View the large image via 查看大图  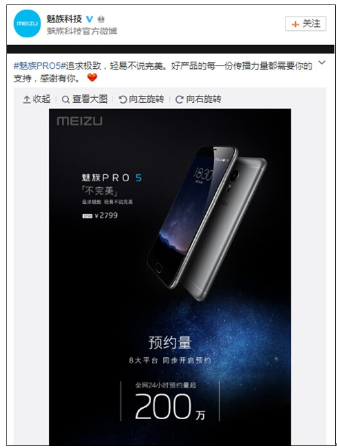pos(85,99)
